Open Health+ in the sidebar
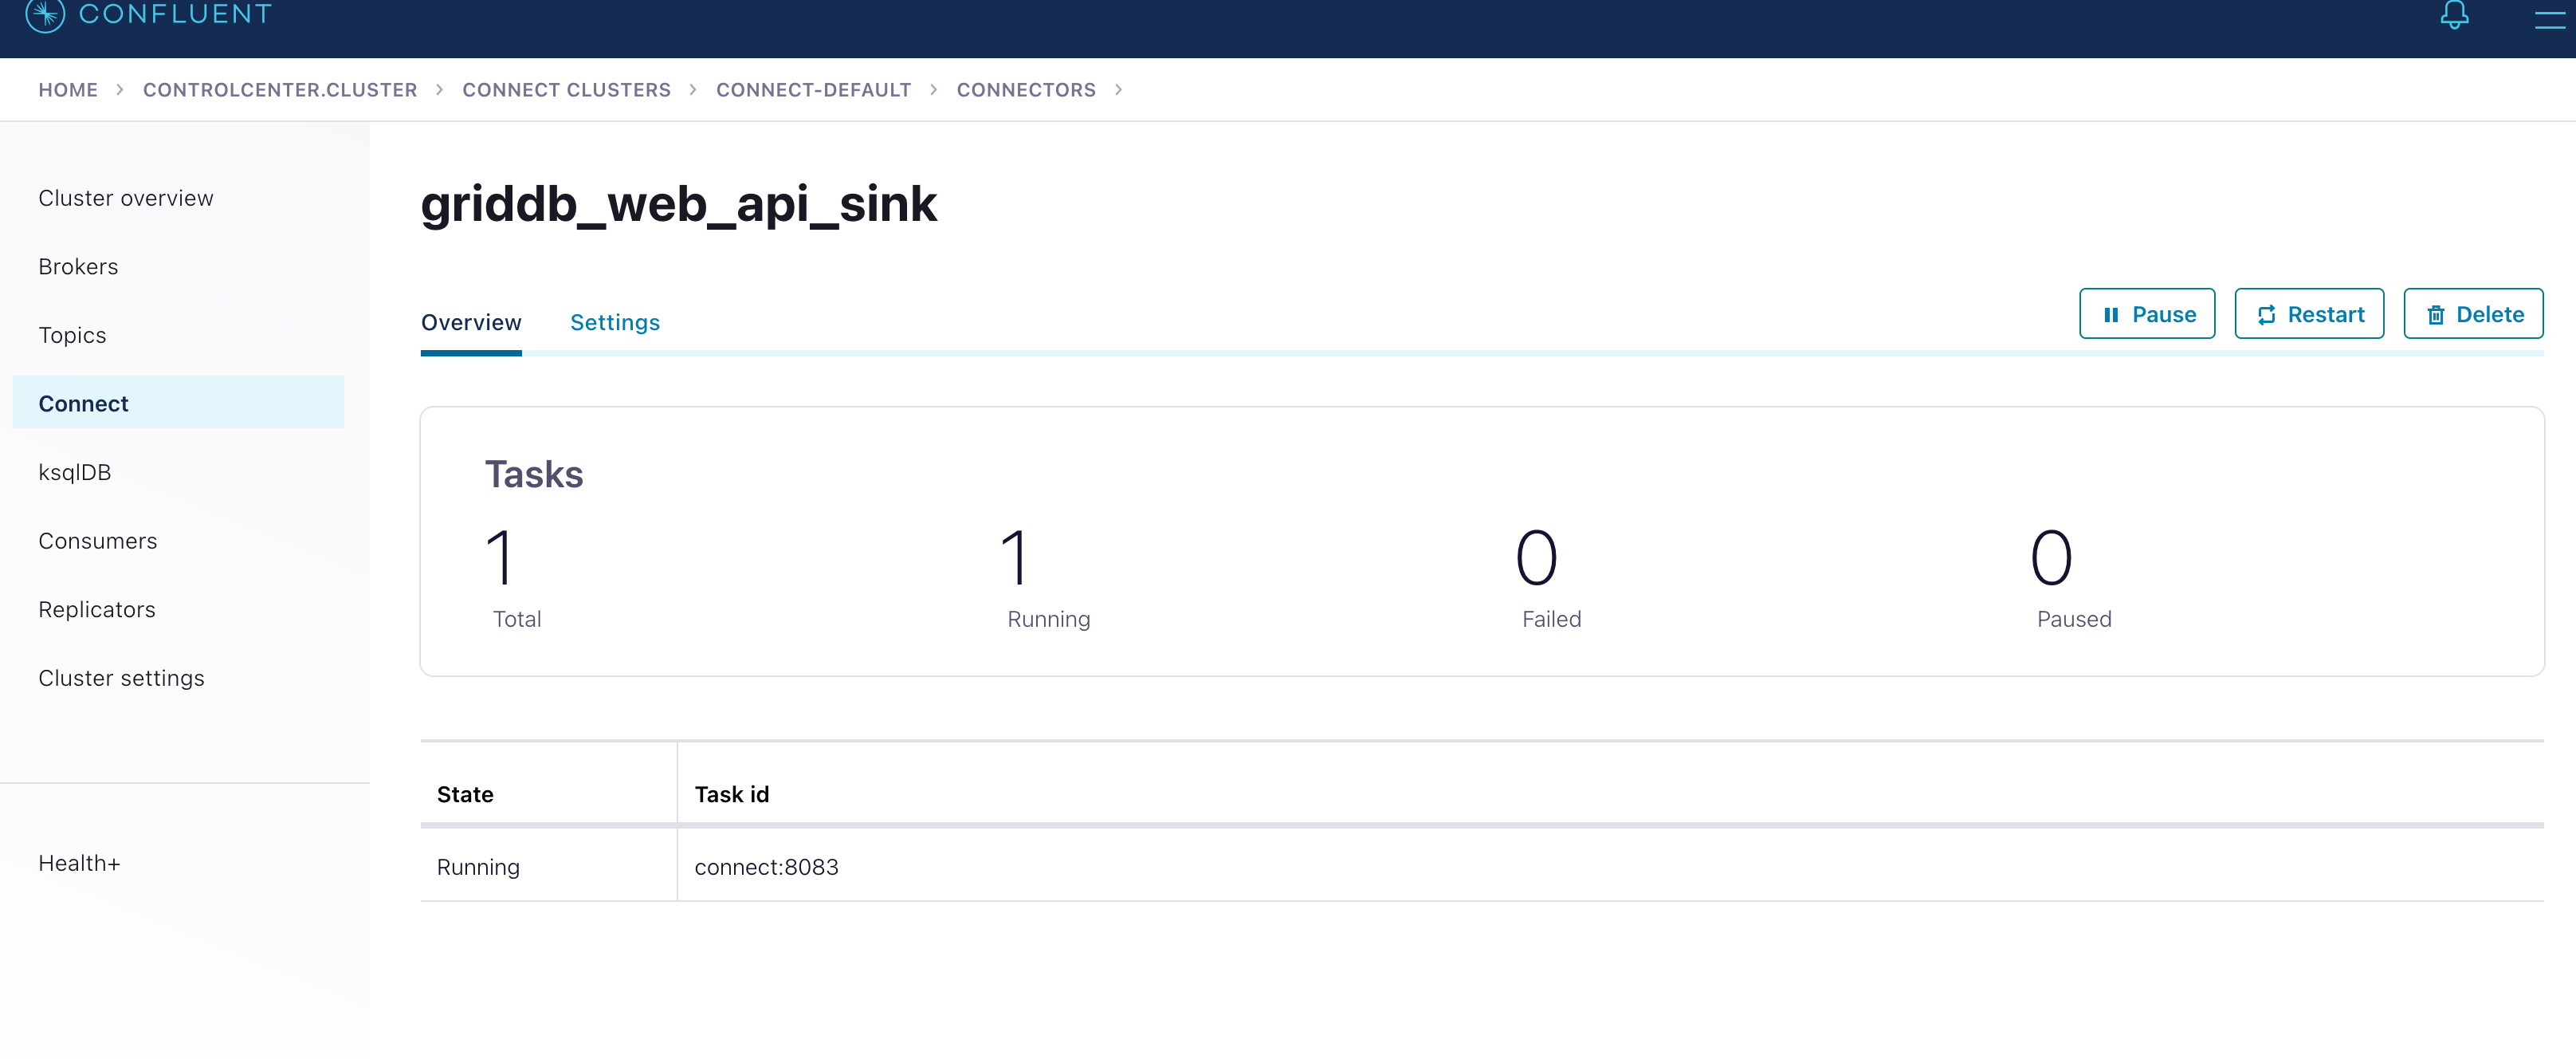Image resolution: width=2576 pixels, height=1059 pixels. (x=79, y=863)
